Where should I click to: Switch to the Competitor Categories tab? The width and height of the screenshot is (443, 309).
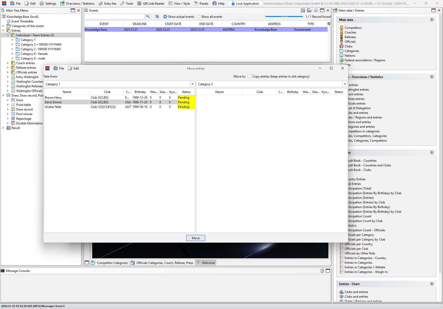[110, 263]
